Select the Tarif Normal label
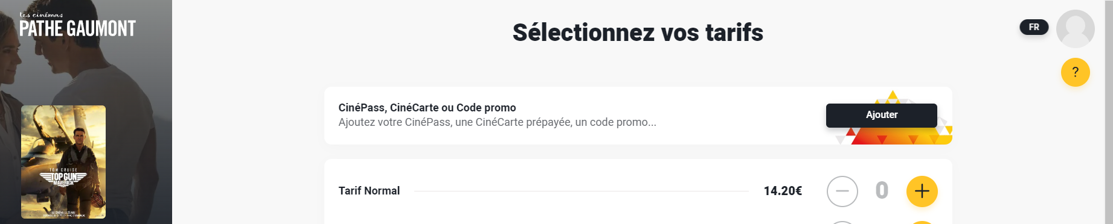Viewport: 1113px width, 224px height. coord(369,191)
